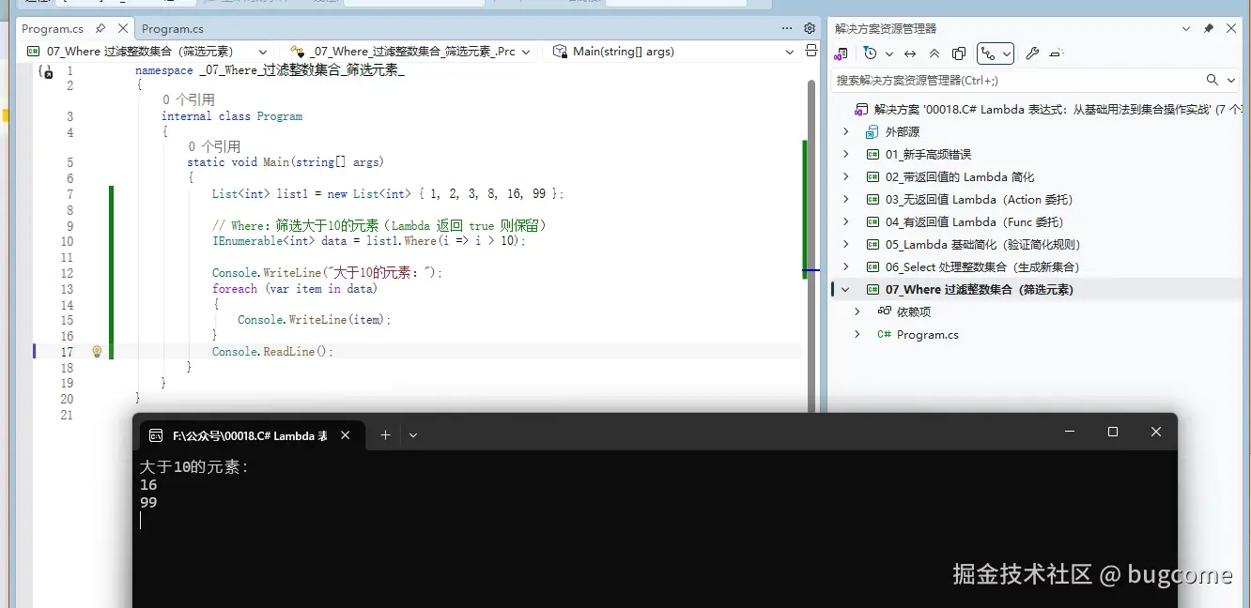Click the magnifier search icon in Solution Explorer
This screenshot has width=1251, height=608.
pos(1212,81)
